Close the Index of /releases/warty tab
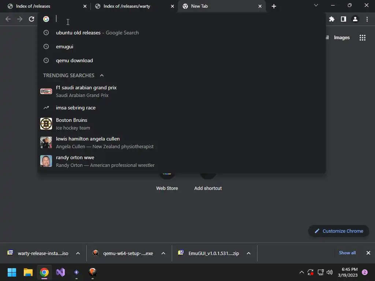 [172, 6]
